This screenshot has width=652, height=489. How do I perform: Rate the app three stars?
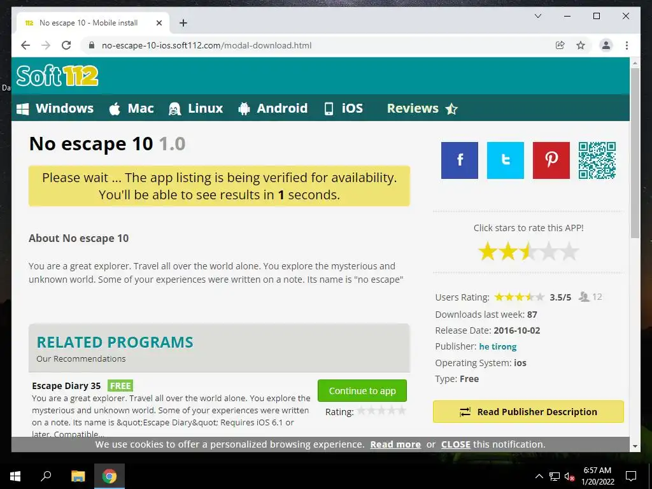[x=528, y=252]
